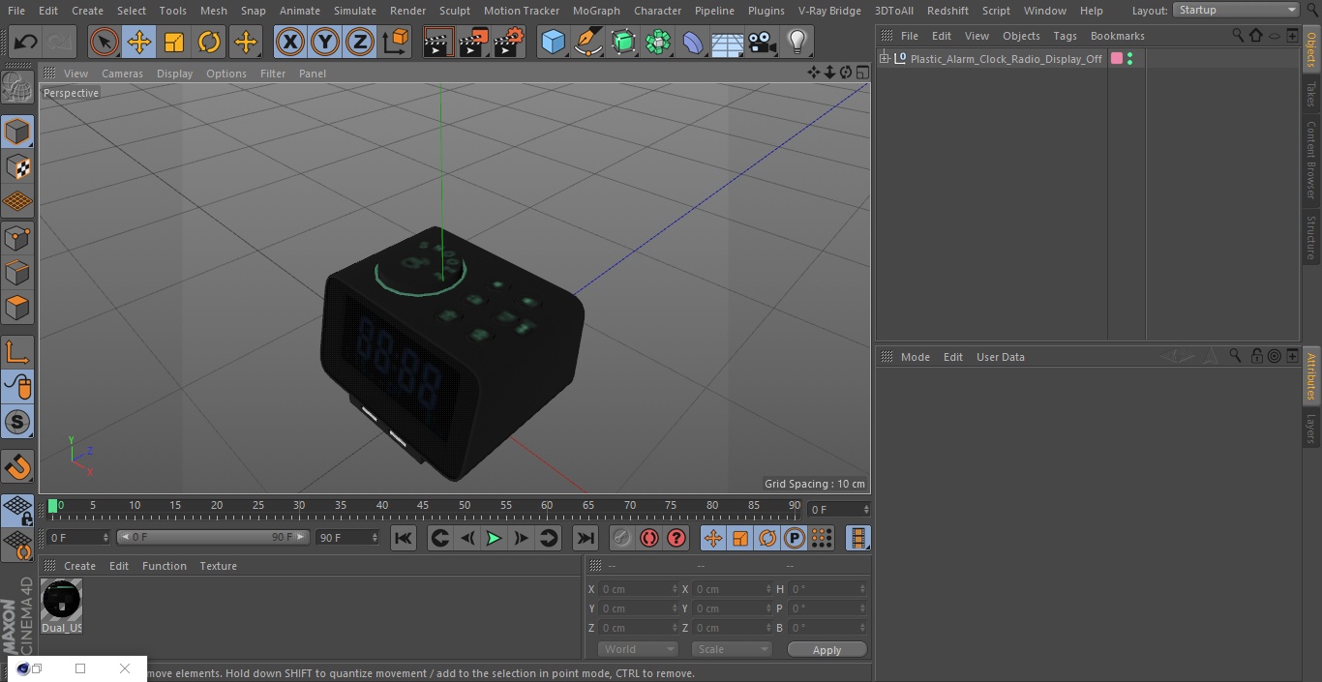
Task: Select the Live Selection tool
Action: 104,42
